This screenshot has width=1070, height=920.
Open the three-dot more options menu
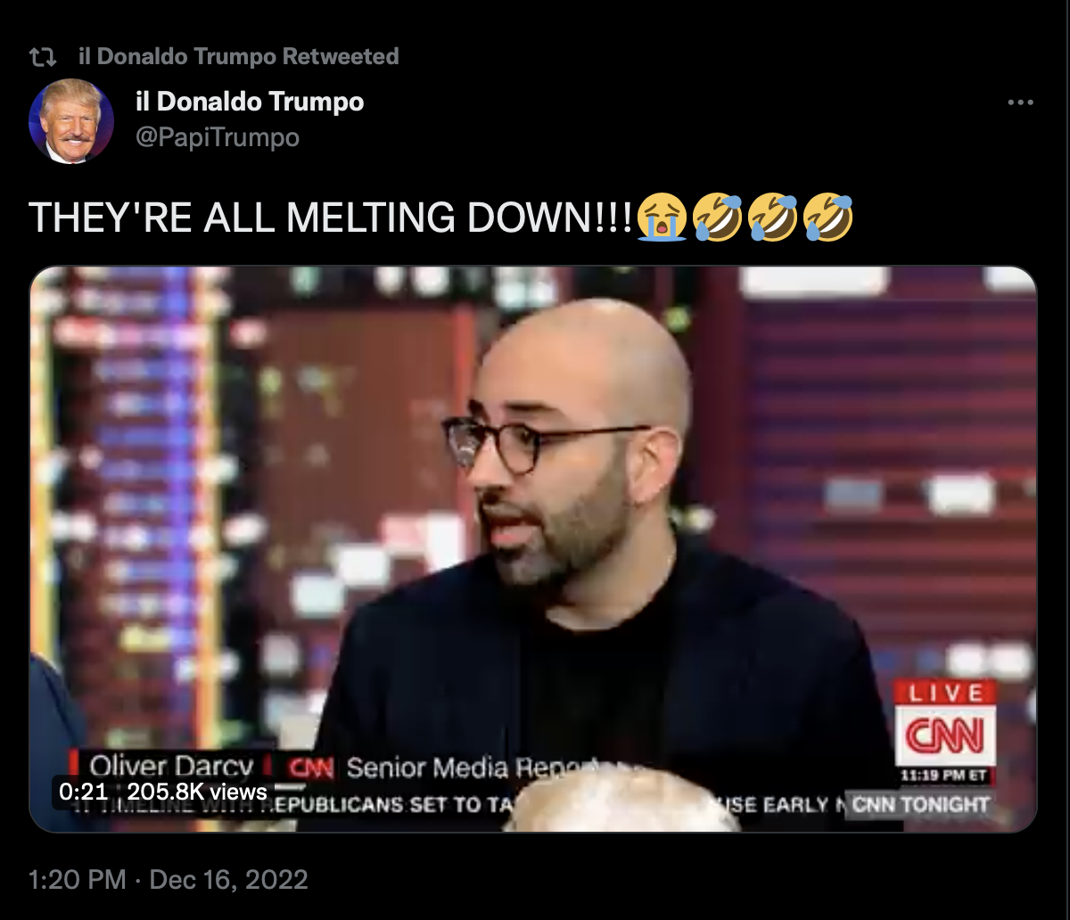[1020, 103]
